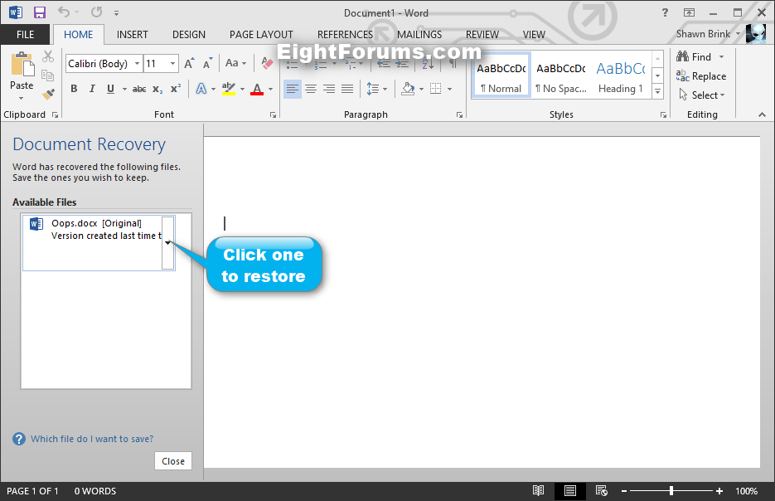Image resolution: width=775 pixels, height=501 pixels.
Task: Toggle Italic formatting
Action: (92, 89)
